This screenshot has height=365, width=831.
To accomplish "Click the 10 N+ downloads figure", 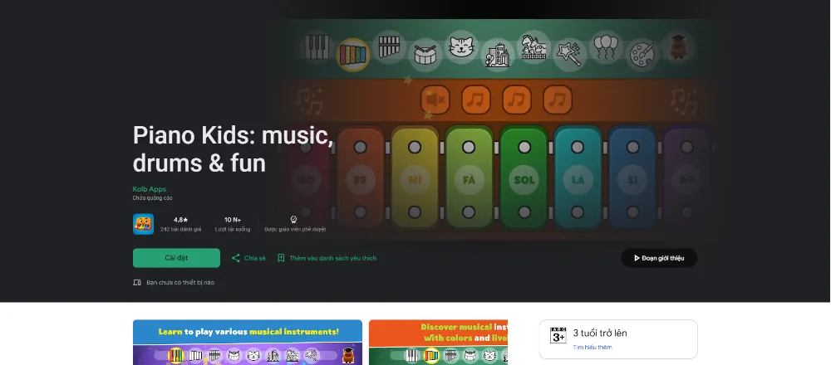I will point(233,220).
